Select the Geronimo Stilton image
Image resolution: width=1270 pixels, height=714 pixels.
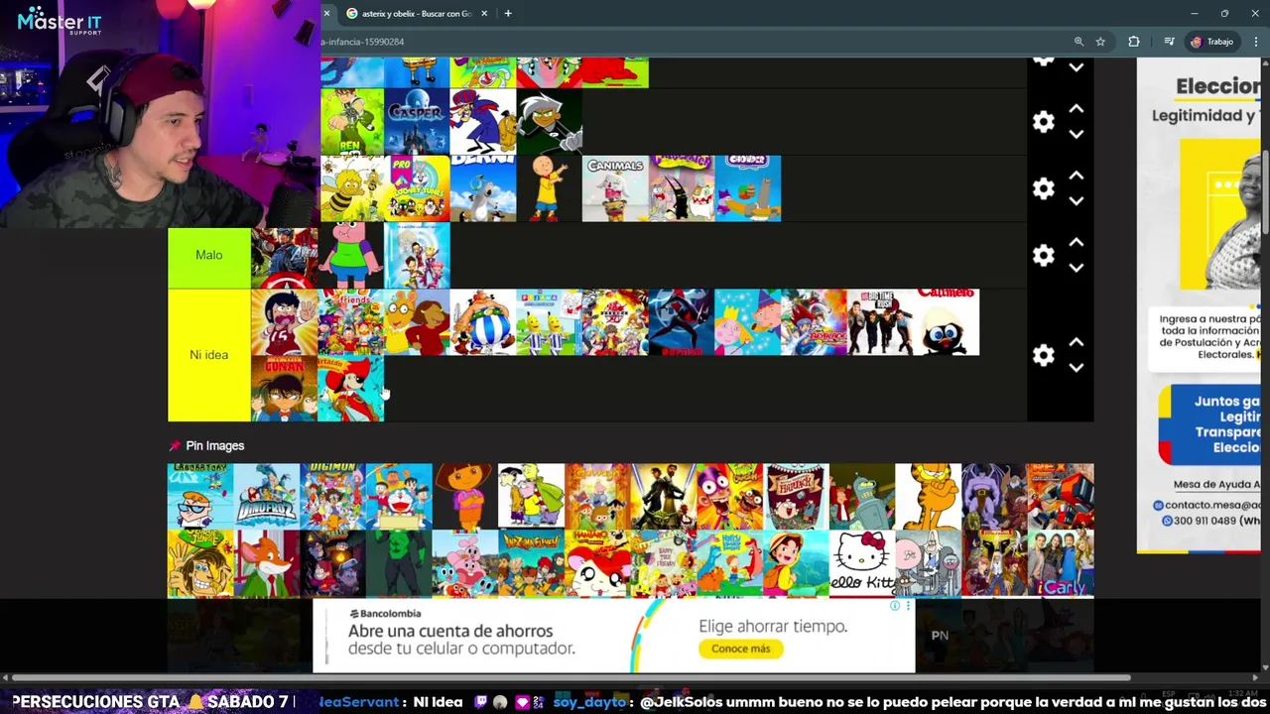266,563
